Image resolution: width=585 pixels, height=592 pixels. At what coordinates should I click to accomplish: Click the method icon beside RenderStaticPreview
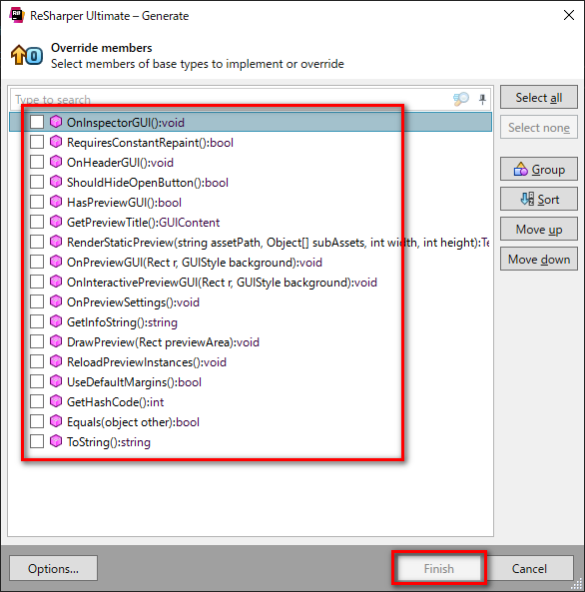[56, 242]
